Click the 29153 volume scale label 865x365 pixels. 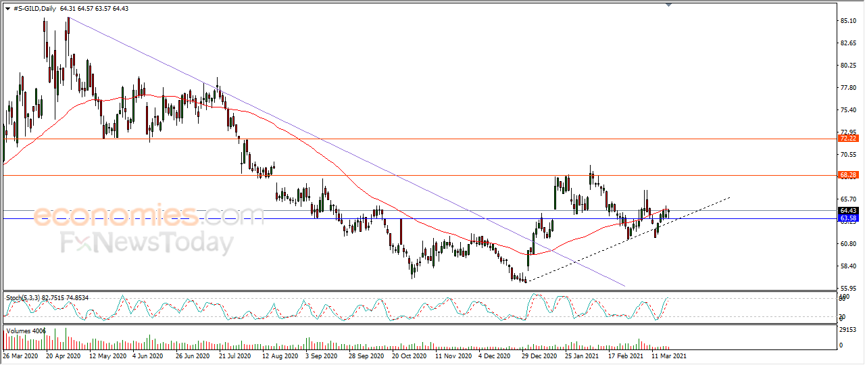(x=849, y=331)
